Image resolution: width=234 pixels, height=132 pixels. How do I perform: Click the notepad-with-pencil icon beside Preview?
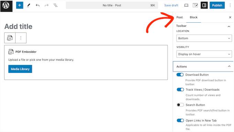coord(195,5)
